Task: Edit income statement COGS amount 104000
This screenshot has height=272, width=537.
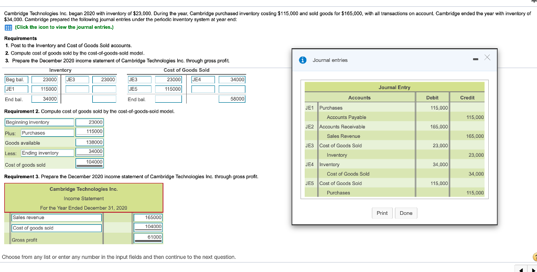Action: (x=148, y=227)
